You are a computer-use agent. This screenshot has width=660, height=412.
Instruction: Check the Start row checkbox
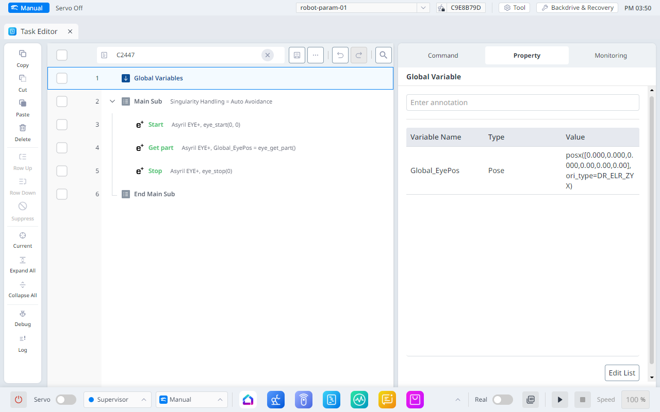(x=62, y=125)
